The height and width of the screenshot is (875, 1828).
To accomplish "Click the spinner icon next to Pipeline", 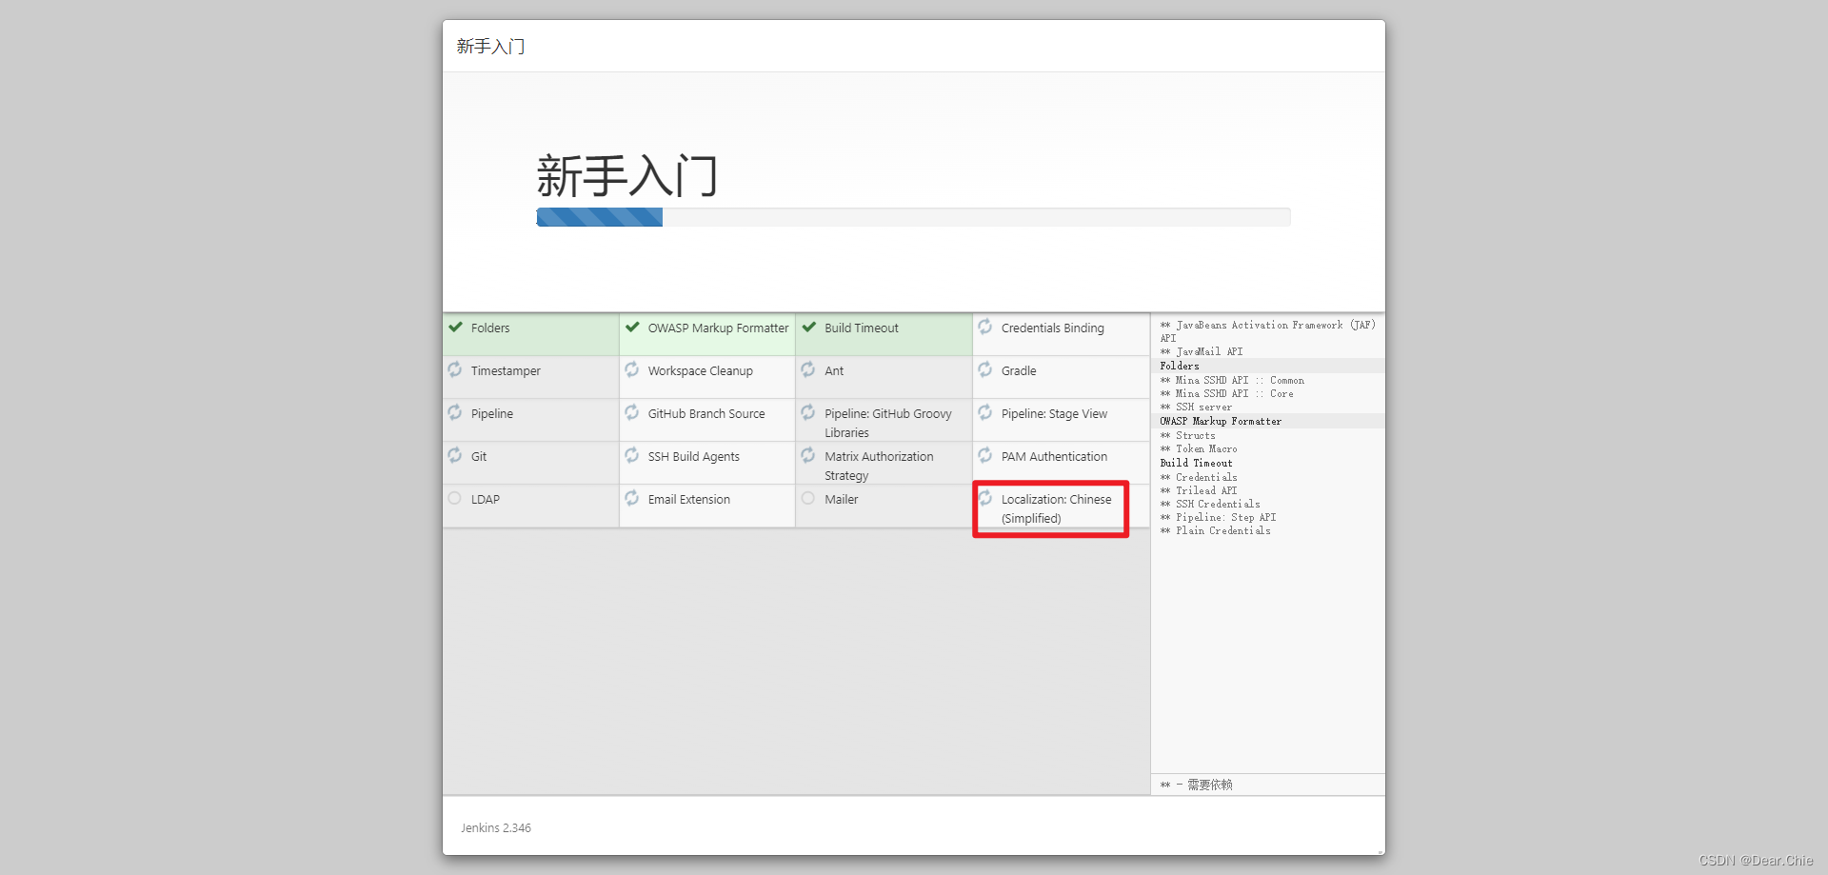I will click(x=455, y=412).
